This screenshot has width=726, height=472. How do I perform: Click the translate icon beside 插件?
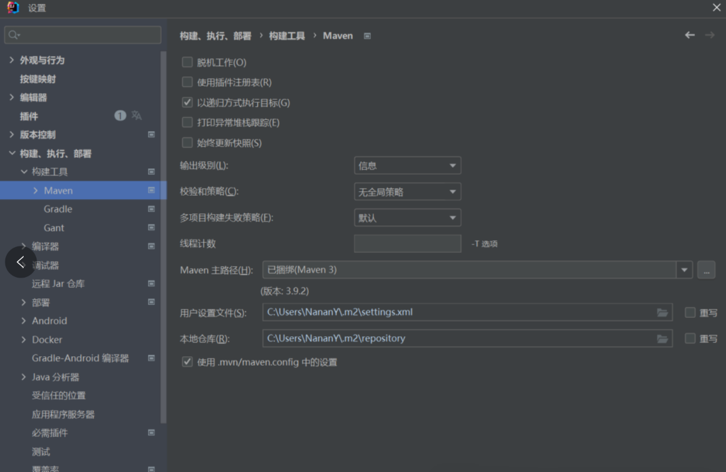click(136, 116)
